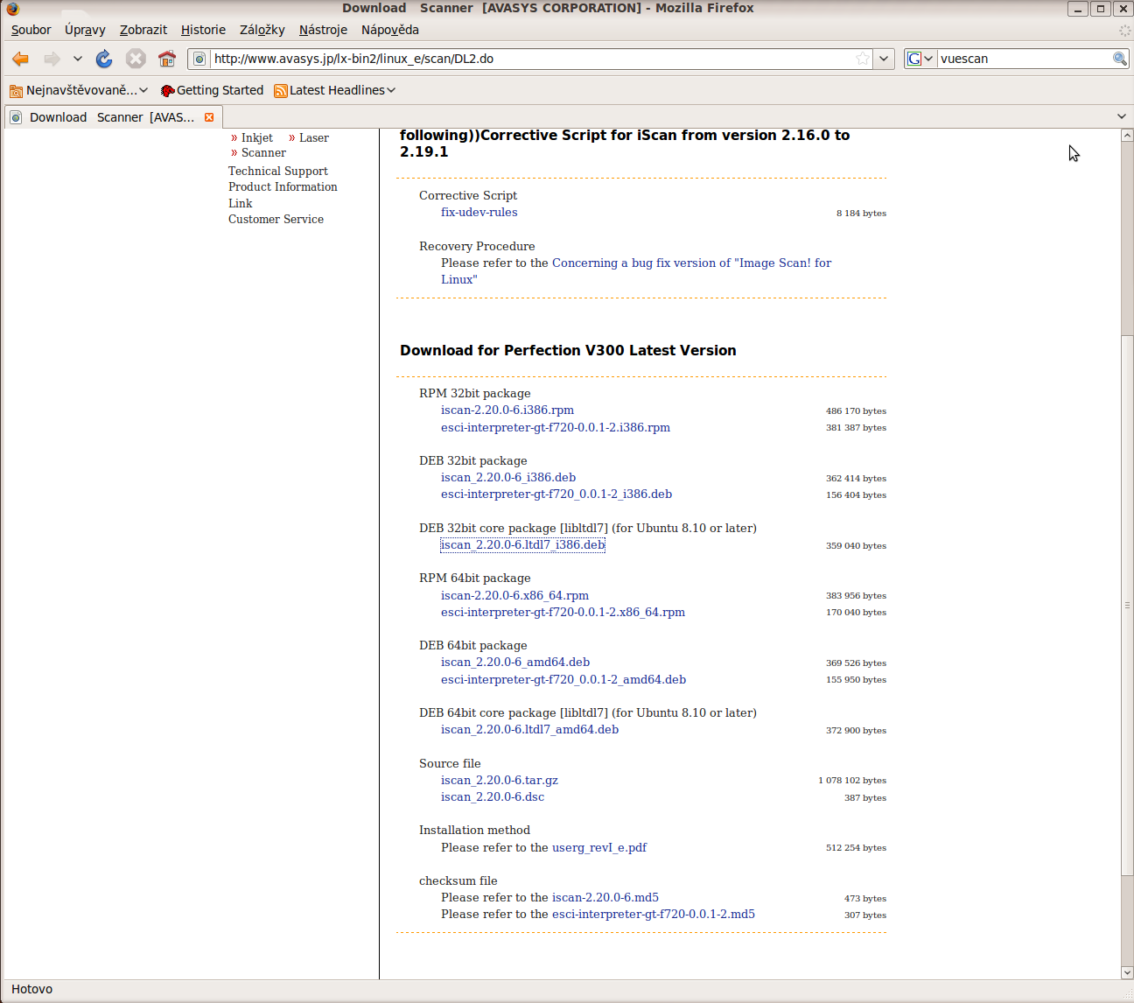
Task: Open userg_revI_e.pdf installation guide
Action: pyautogui.click(x=599, y=847)
